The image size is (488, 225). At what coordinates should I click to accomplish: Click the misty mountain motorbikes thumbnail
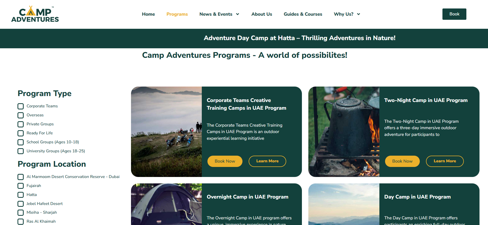(166, 132)
